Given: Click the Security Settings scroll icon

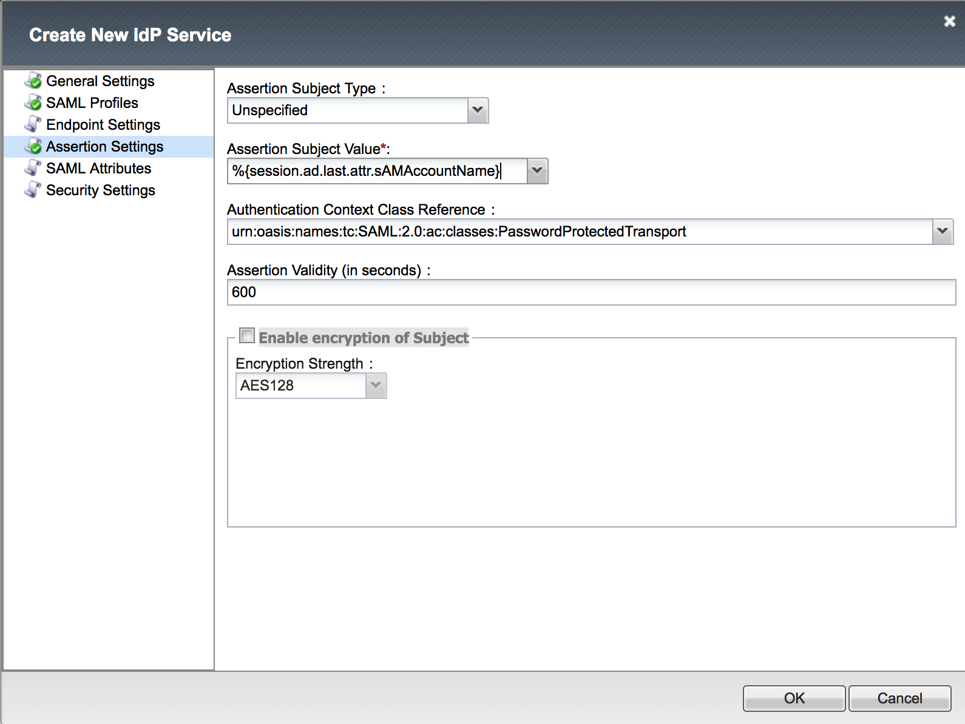Looking at the screenshot, I should click(33, 190).
